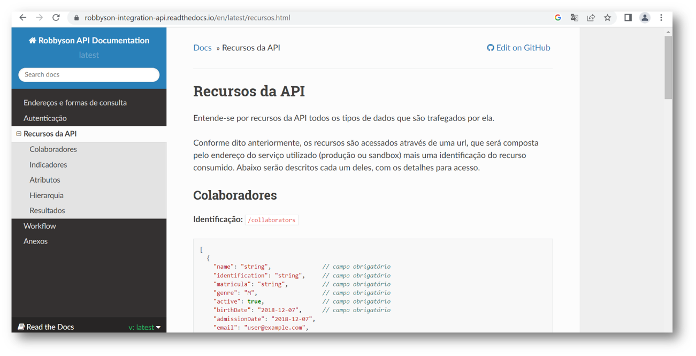Click the translate page icon
Viewport: 696px width, 356px height.
[574, 18]
